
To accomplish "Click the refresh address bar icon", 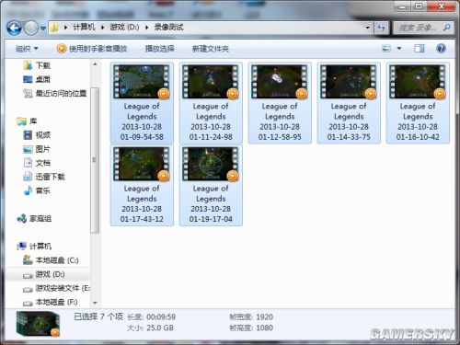I will [381, 28].
